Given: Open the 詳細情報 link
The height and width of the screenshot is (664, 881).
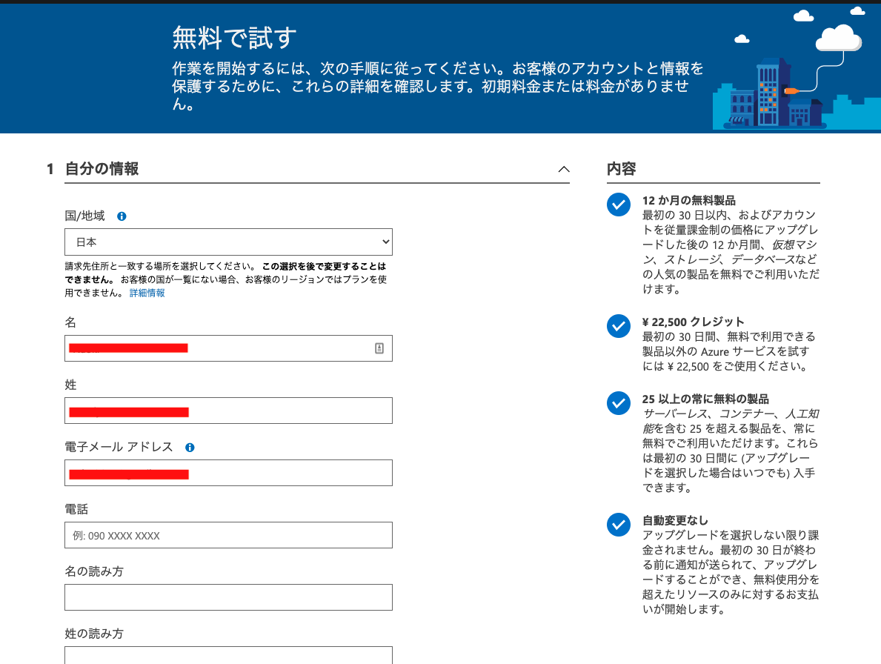Looking at the screenshot, I should click(147, 293).
